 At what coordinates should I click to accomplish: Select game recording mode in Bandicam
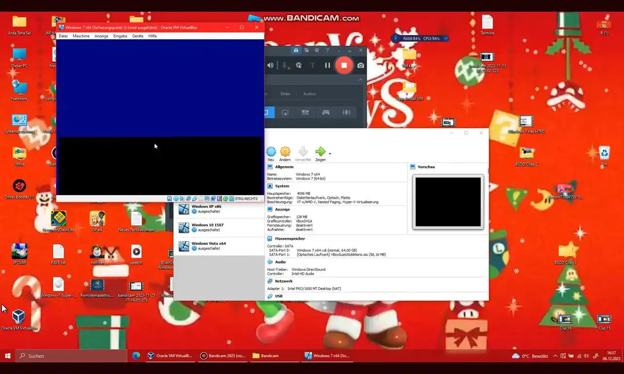coord(326,112)
